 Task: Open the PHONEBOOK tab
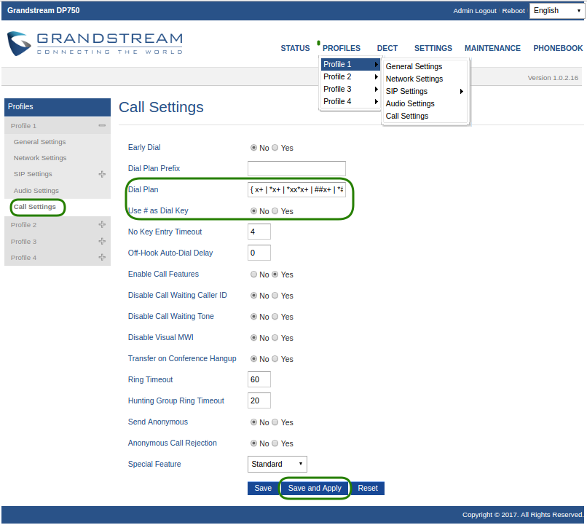coord(558,48)
